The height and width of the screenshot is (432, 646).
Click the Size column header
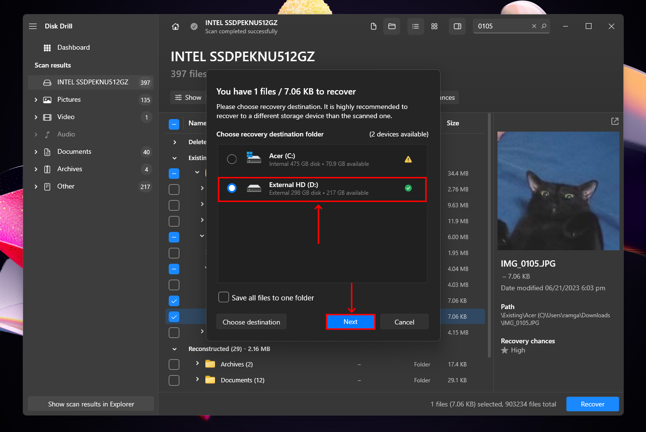click(453, 123)
